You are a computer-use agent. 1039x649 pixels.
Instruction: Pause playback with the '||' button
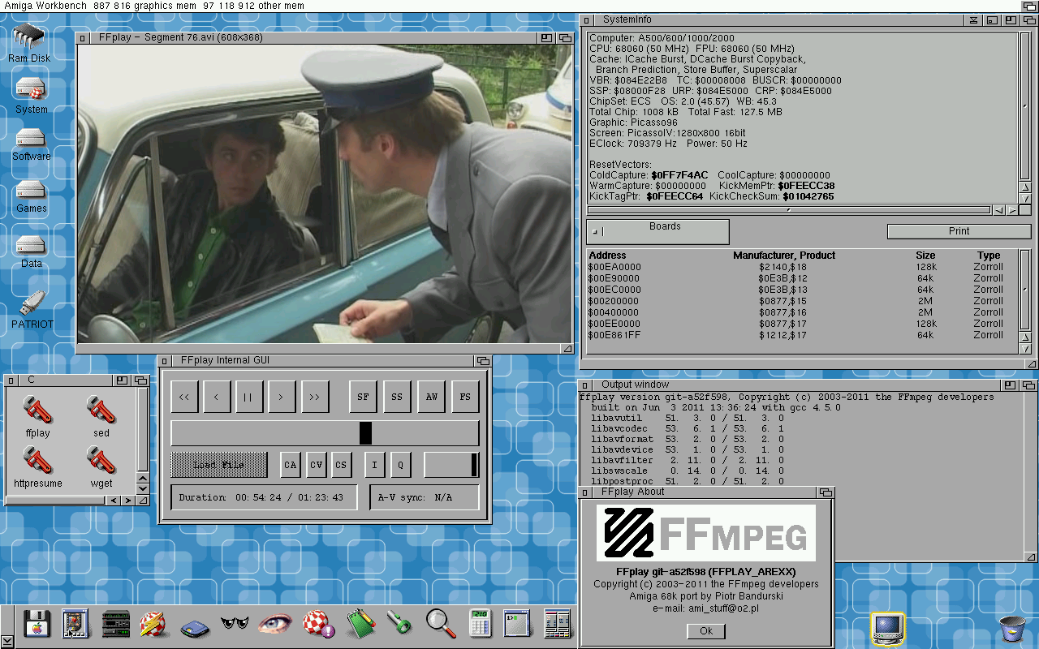(249, 397)
